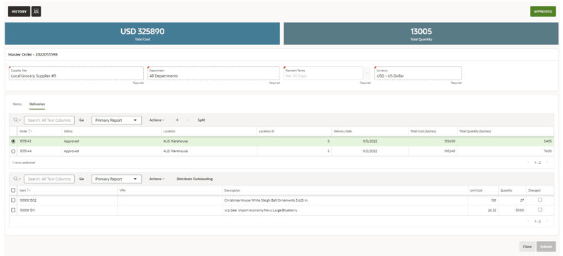Viewport: 563px width, 256px height.
Task: Go to next page in deliveries grid
Action: click(547, 163)
